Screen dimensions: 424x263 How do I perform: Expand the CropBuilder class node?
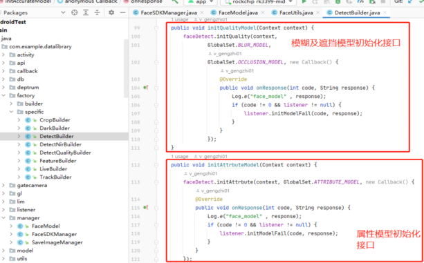pyautogui.click(x=19, y=120)
